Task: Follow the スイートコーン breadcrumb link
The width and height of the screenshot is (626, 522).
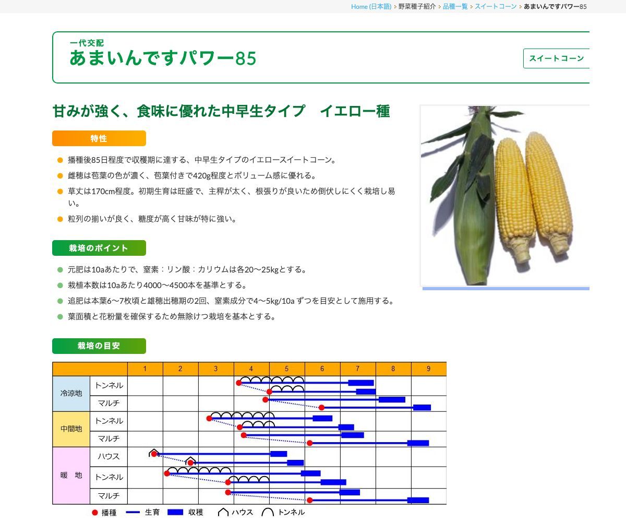Action: tap(495, 7)
